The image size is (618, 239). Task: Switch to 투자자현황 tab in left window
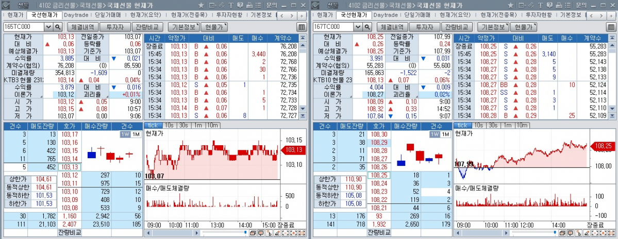229,15
